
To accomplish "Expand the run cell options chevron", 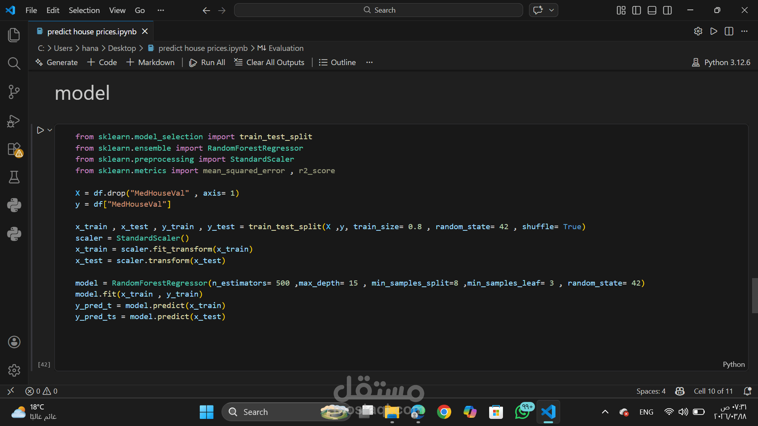I will [50, 130].
